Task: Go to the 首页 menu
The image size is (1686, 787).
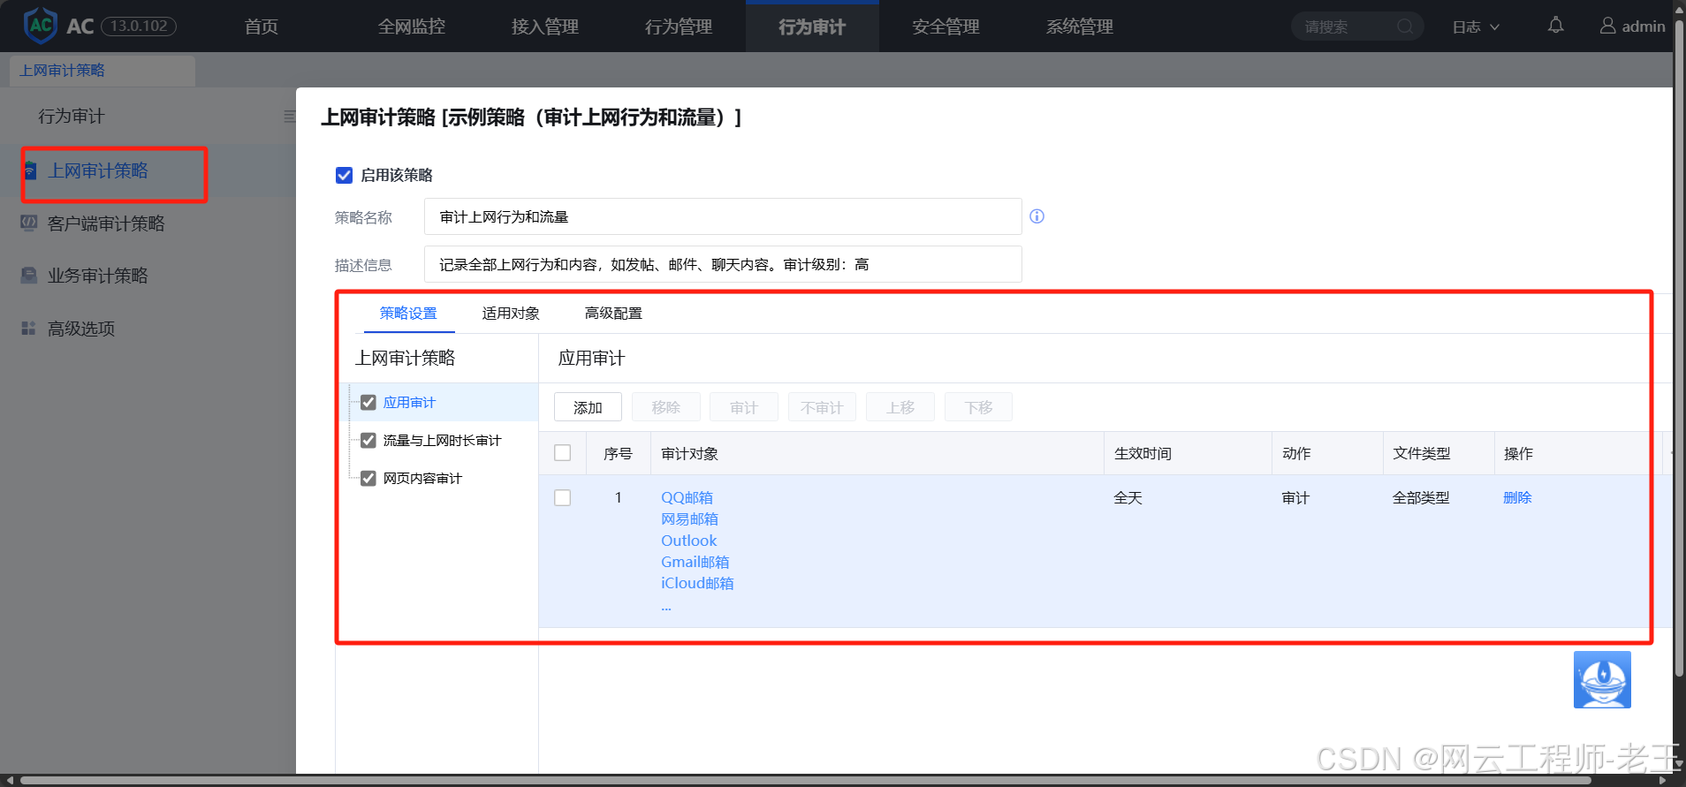Action: pyautogui.click(x=262, y=26)
